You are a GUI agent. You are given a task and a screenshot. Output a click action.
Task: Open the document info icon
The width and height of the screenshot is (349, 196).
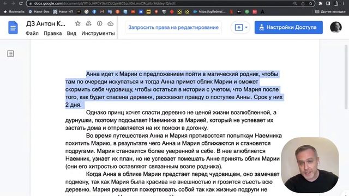pyautogui.click(x=99, y=23)
